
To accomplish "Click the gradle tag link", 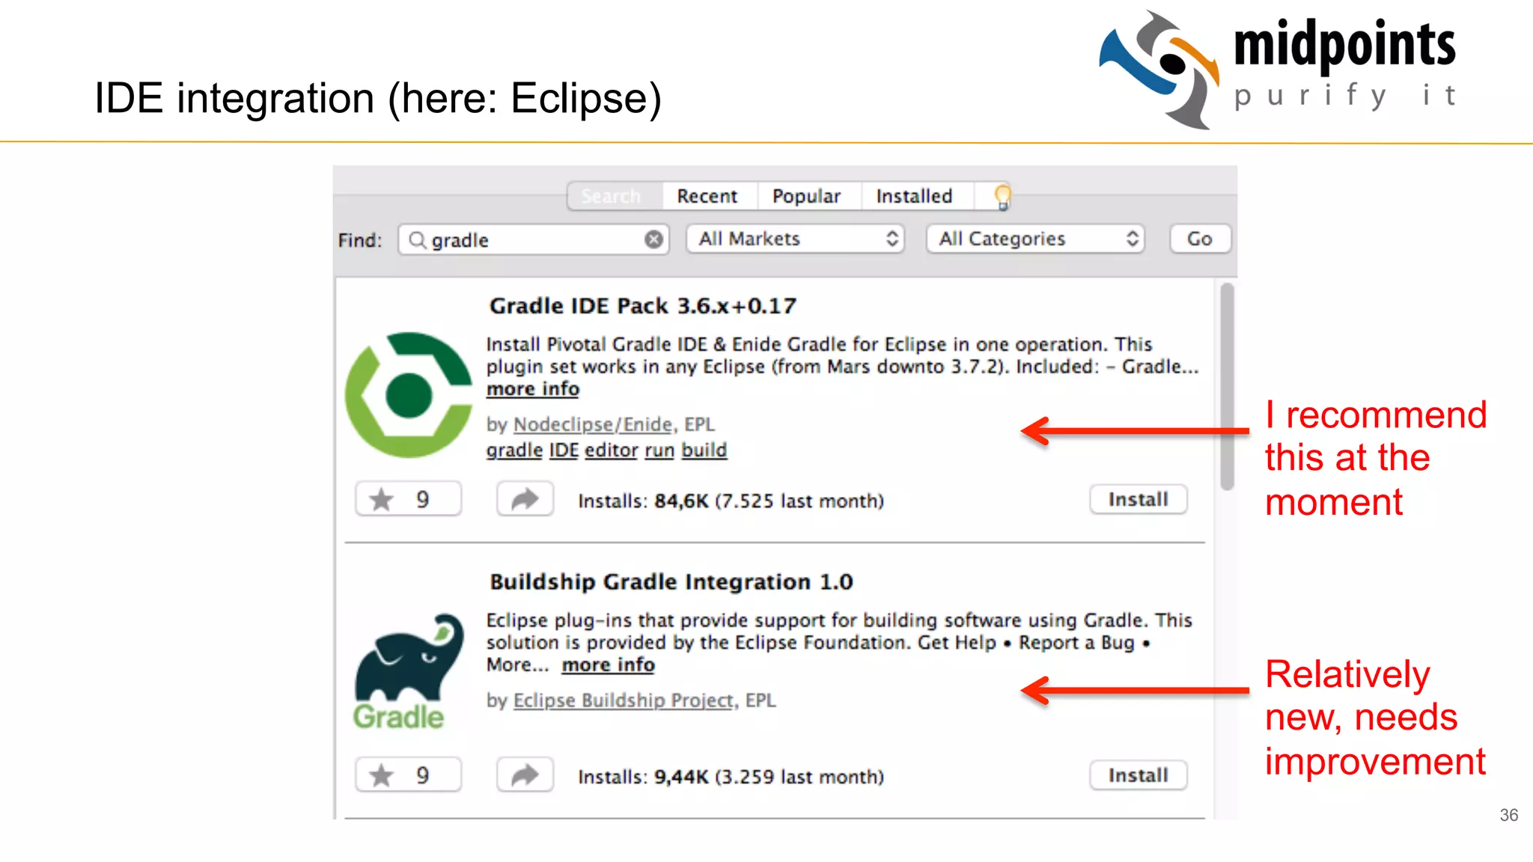I will click(514, 450).
